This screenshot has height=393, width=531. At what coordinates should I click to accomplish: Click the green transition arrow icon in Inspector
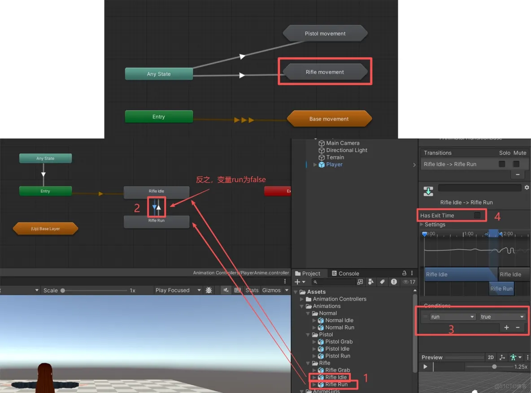(428, 190)
